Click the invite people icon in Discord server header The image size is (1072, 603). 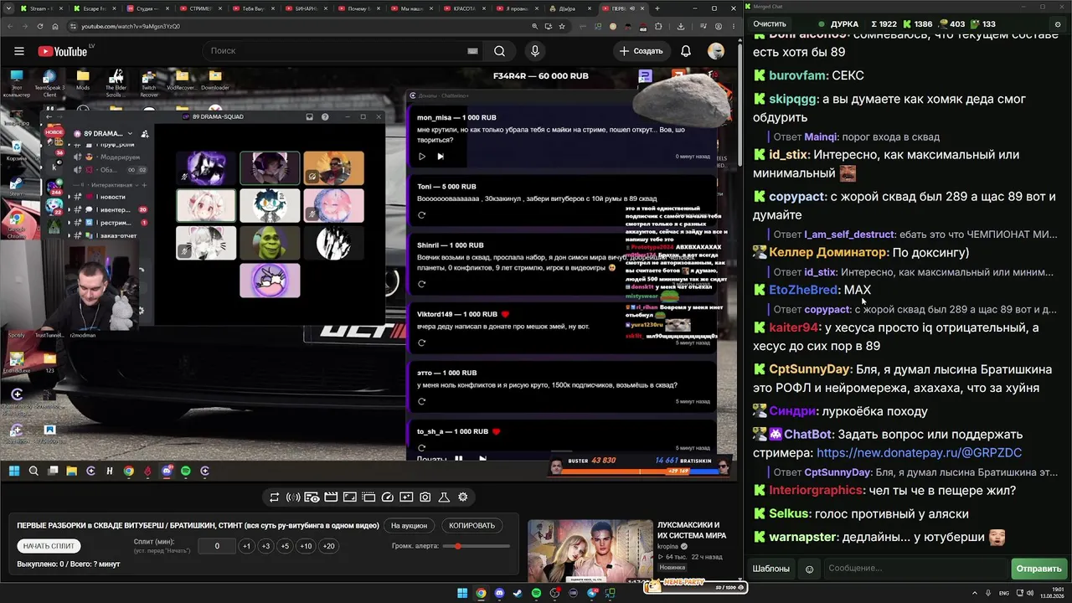[145, 133]
